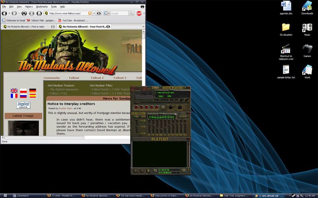Click the Fallout 3 nav link
Image resolution: width=318 pixels, height=198 pixels.
pos(120,78)
